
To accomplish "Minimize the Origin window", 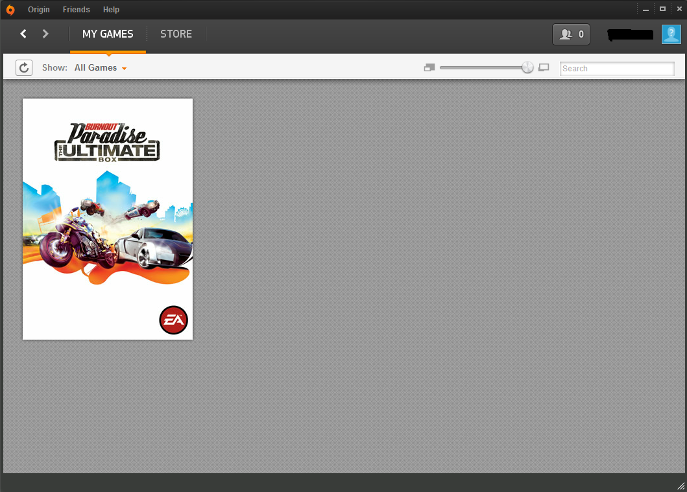I will pos(645,9).
